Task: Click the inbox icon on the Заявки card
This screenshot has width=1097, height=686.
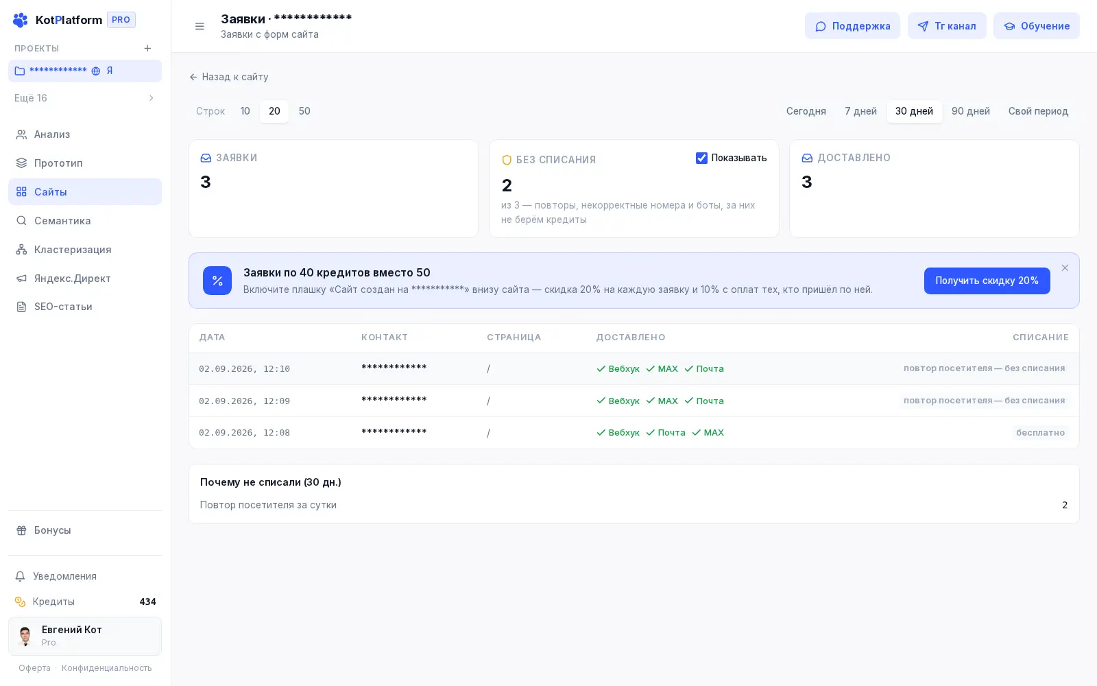Action: [x=206, y=158]
